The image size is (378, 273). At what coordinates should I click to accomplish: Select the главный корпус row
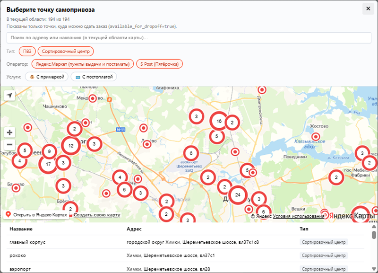pyautogui.click(x=185, y=242)
